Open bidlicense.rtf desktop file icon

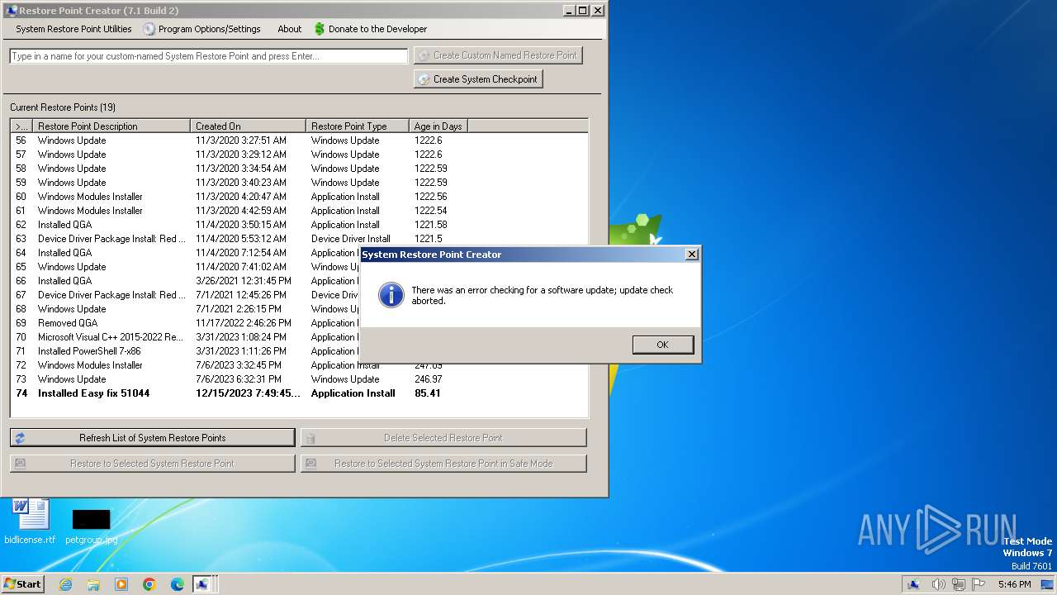click(31, 521)
